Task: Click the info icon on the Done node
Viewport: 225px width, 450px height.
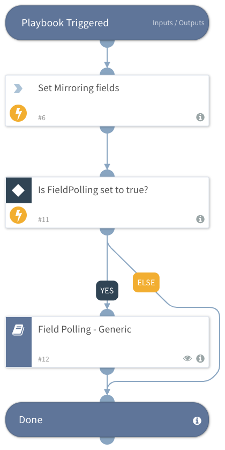Action: [x=197, y=421]
